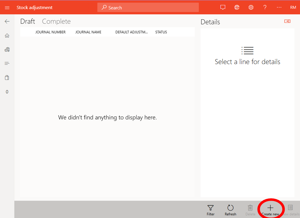Click the RM user profile button

[293, 8]
